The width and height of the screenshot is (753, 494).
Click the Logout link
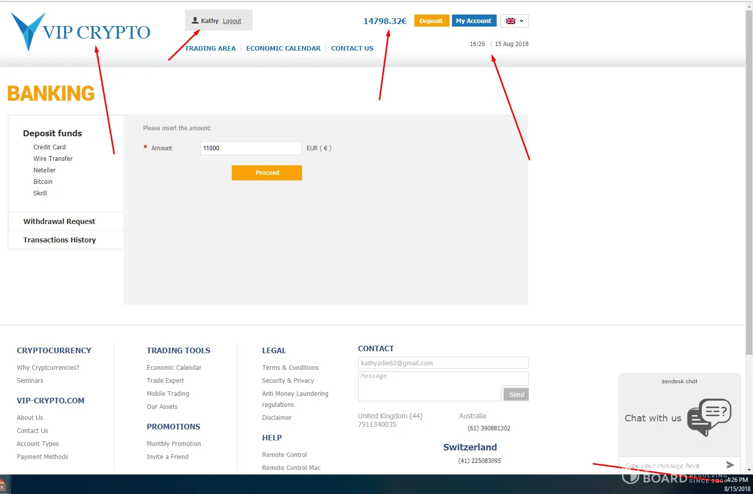pyautogui.click(x=232, y=21)
